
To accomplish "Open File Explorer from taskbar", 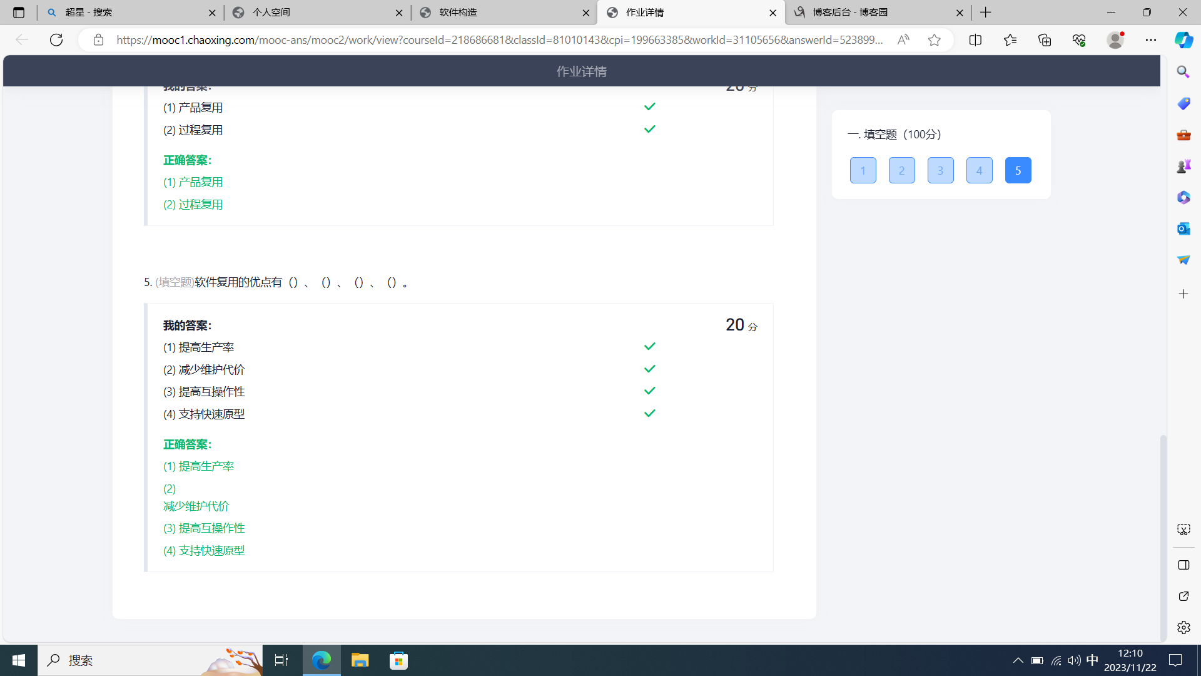I will pyautogui.click(x=360, y=660).
